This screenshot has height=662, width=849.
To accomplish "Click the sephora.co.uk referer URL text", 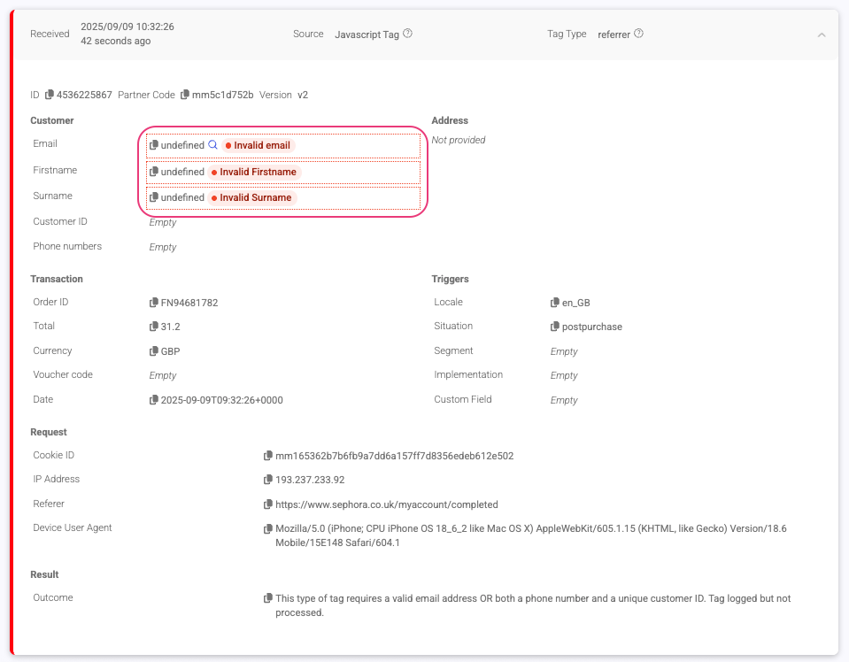I will pos(387,504).
